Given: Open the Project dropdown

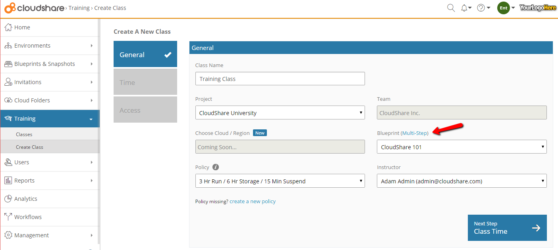Looking at the screenshot, I should (280, 113).
